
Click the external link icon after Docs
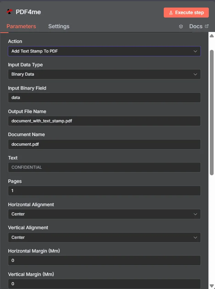pos(207,26)
